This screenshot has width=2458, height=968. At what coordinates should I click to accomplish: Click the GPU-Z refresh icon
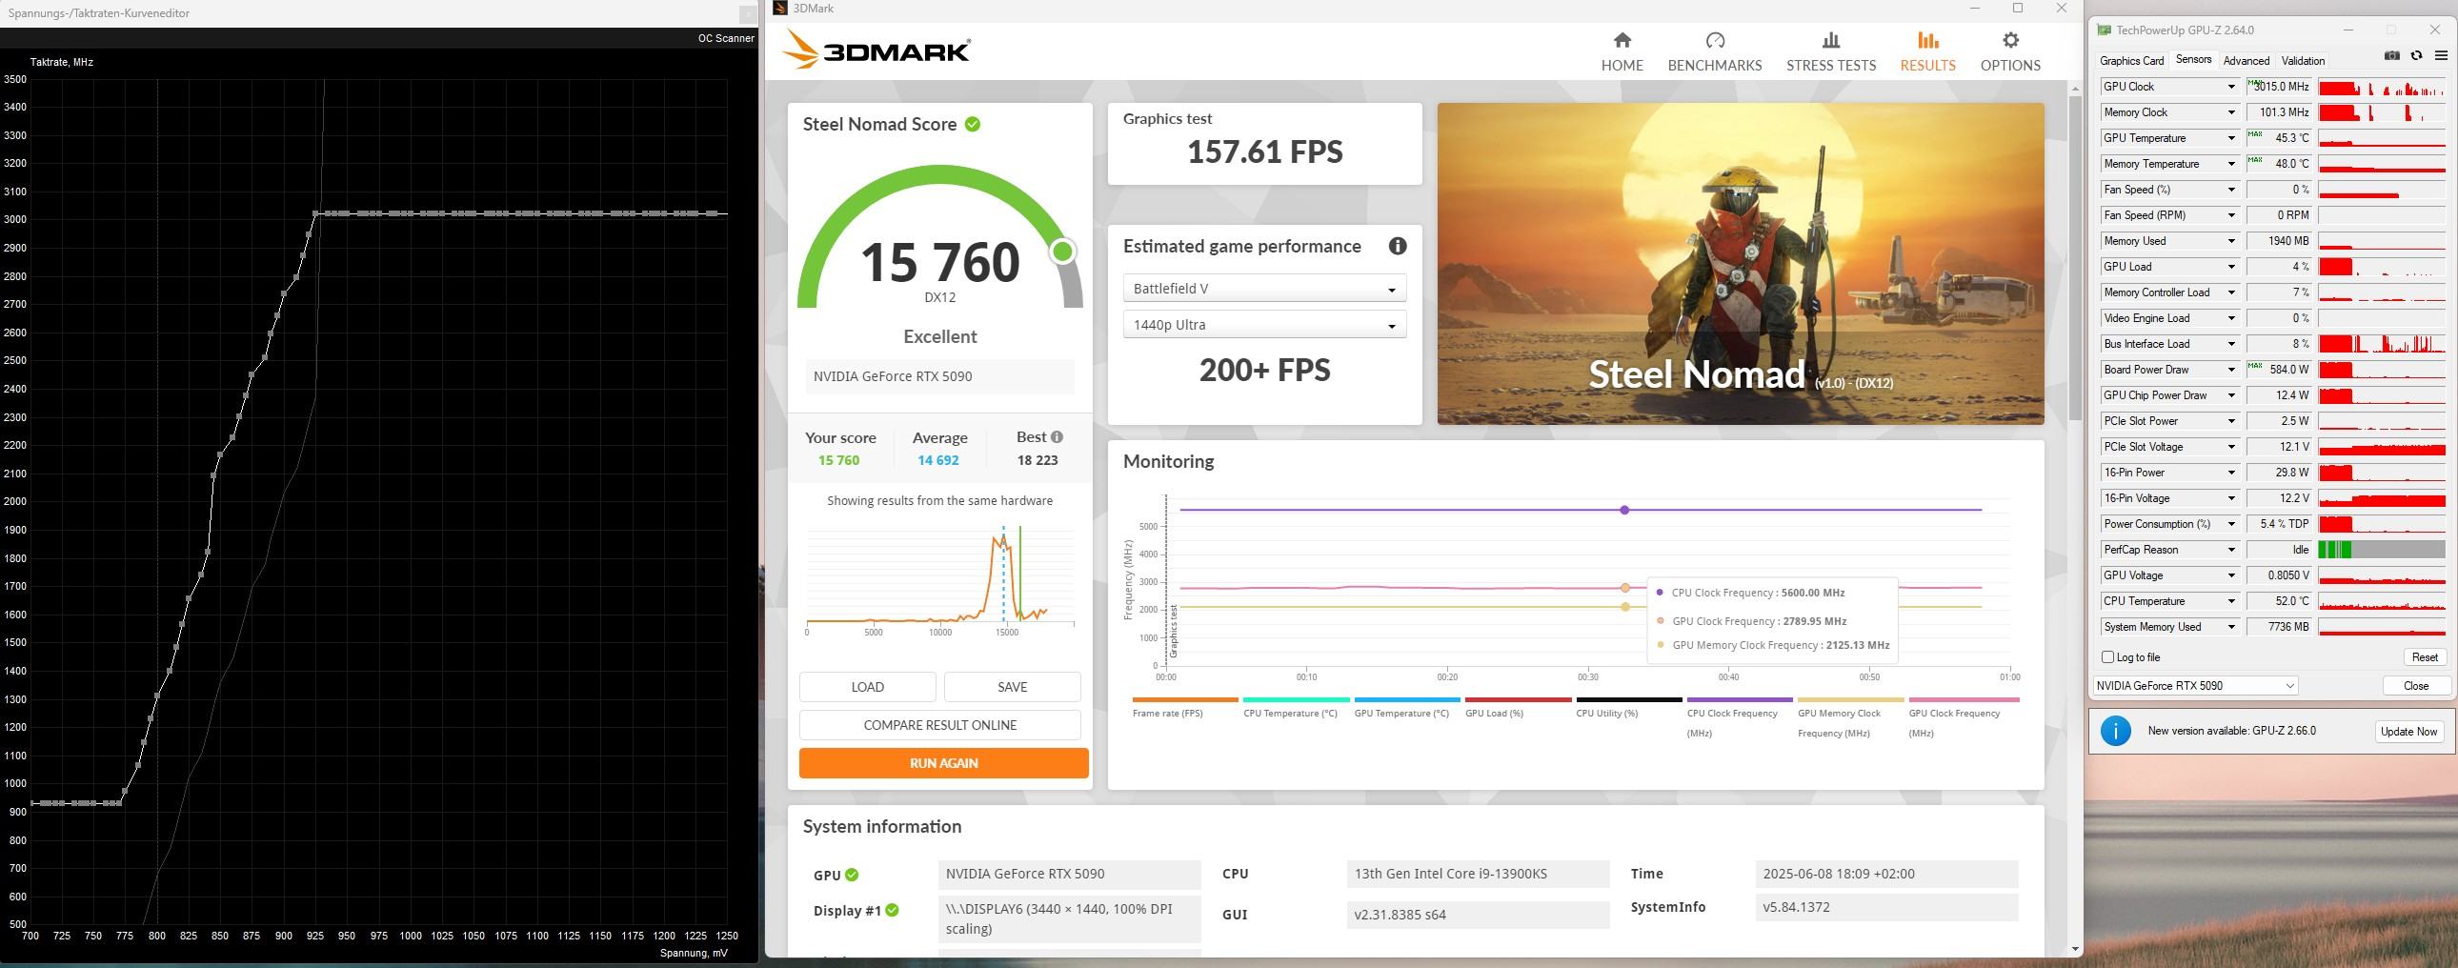point(2416,56)
